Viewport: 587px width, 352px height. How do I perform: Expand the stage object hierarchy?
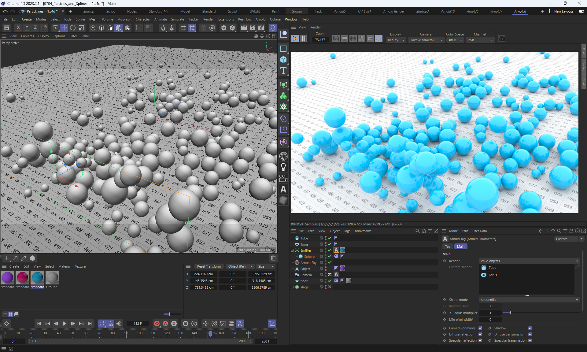coord(292,287)
